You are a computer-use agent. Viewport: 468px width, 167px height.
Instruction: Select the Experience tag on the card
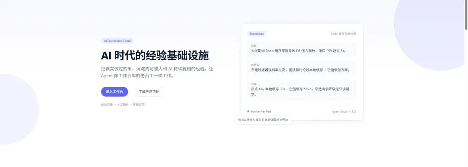257,34
